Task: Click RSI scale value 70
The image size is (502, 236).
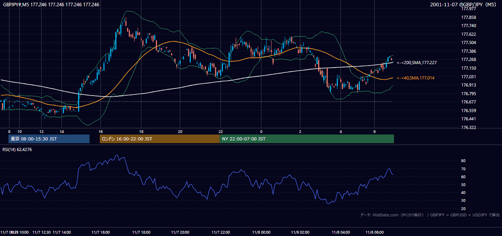Action: pyautogui.click(x=463, y=169)
